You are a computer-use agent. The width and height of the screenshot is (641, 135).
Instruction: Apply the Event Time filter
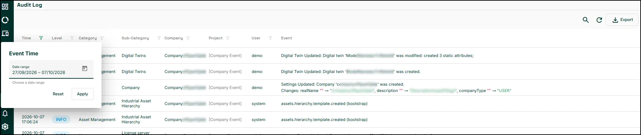click(x=82, y=94)
